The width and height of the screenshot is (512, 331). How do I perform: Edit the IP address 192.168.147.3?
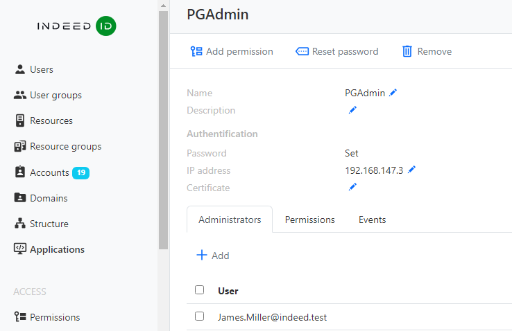(411, 170)
